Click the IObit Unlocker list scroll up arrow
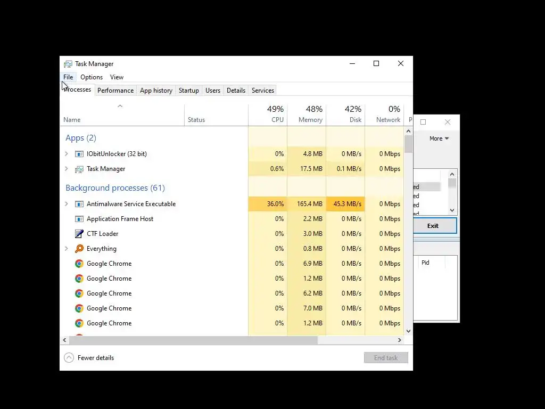 click(x=452, y=174)
